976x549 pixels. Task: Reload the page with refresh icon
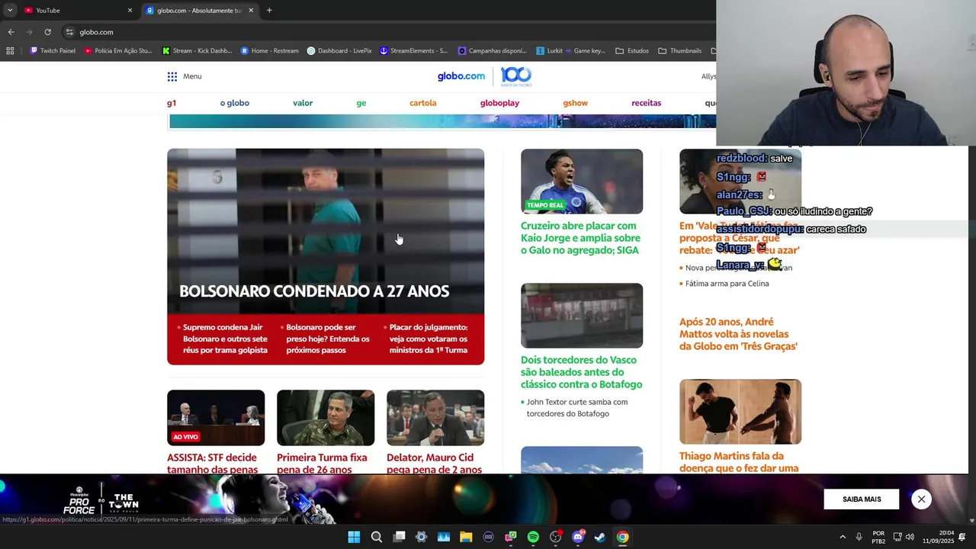click(x=47, y=32)
